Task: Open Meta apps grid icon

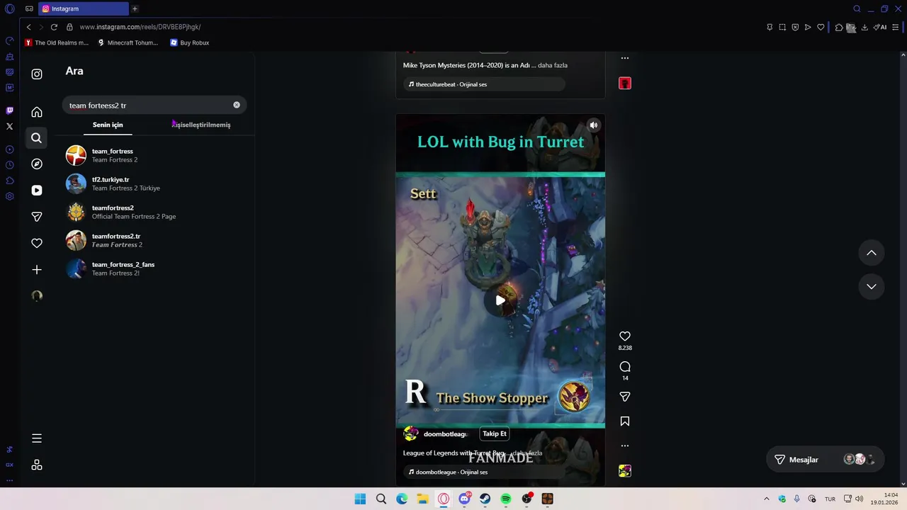Action: (37, 465)
